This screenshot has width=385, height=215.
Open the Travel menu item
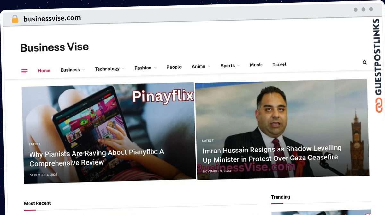point(279,64)
